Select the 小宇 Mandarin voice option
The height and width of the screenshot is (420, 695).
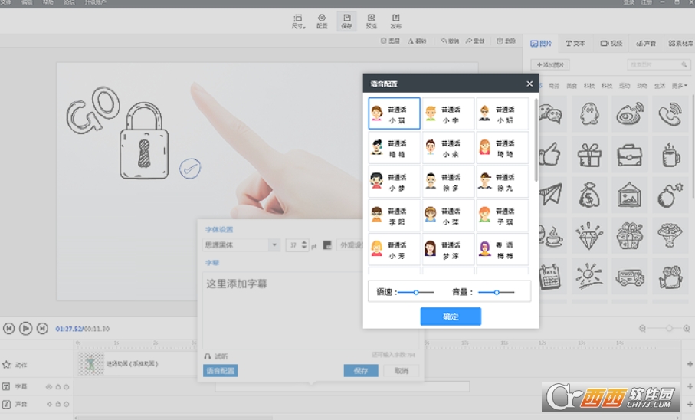pyautogui.click(x=448, y=114)
